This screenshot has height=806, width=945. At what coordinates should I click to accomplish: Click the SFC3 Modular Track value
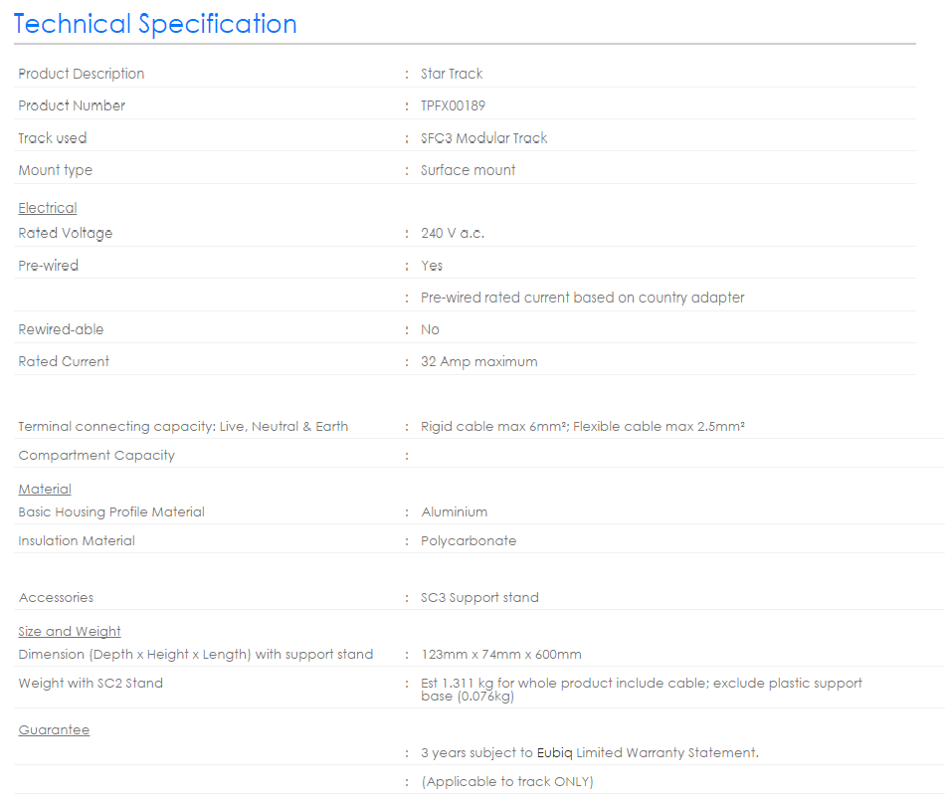(484, 138)
